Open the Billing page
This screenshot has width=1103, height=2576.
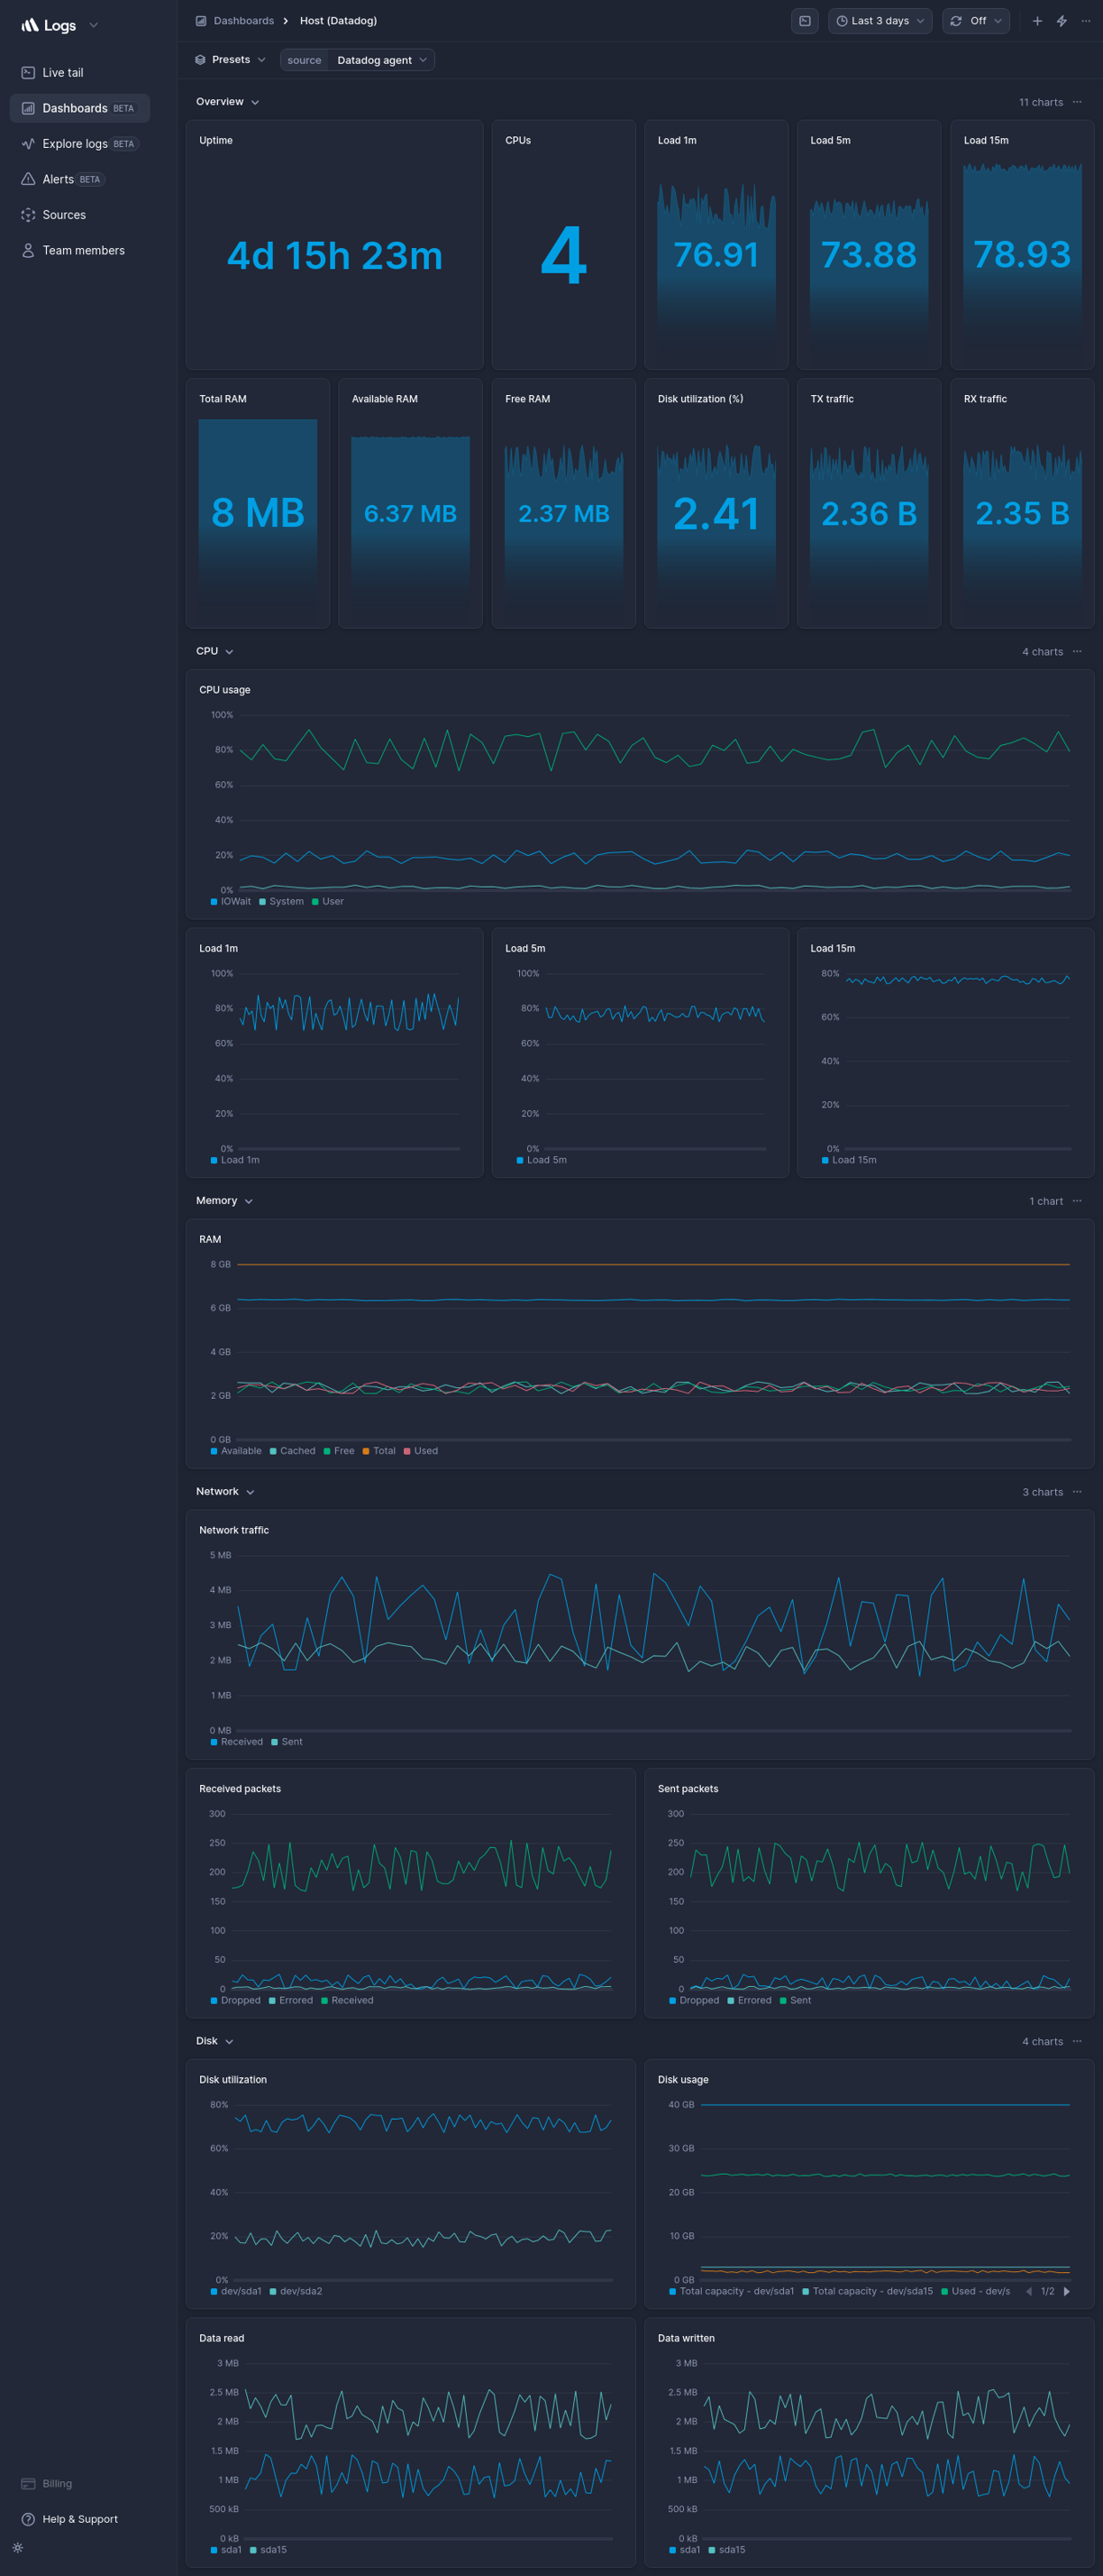pos(46,2483)
